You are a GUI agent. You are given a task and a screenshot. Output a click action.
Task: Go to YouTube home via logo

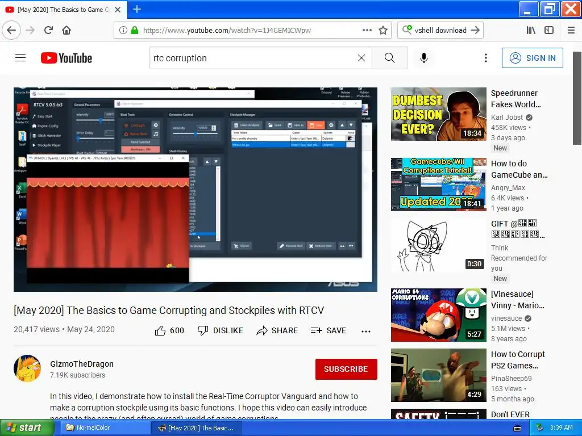click(66, 58)
